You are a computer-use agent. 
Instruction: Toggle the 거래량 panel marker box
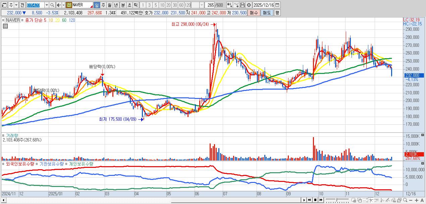pyautogui.click(x=4, y=135)
